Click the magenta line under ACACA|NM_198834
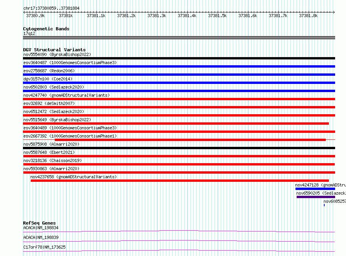The image size is (346, 256). 179,231
